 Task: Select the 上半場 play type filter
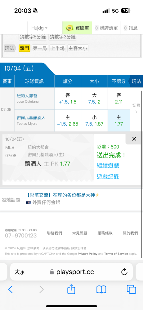58,48
